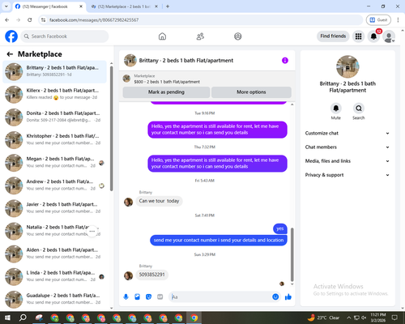405x324 pixels.
Task: Click message "Can we tour today"
Action: (159, 201)
